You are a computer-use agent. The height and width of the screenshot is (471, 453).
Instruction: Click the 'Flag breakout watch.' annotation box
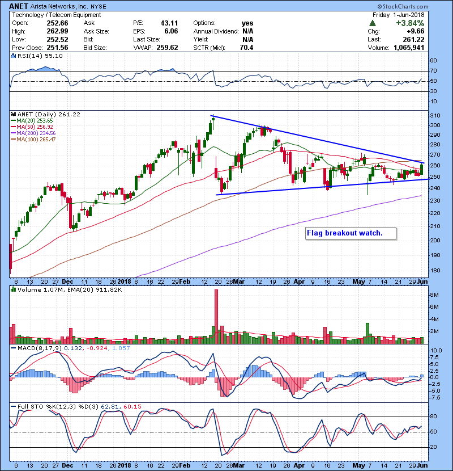351,233
